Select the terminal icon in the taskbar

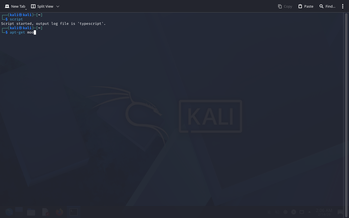[74, 212]
